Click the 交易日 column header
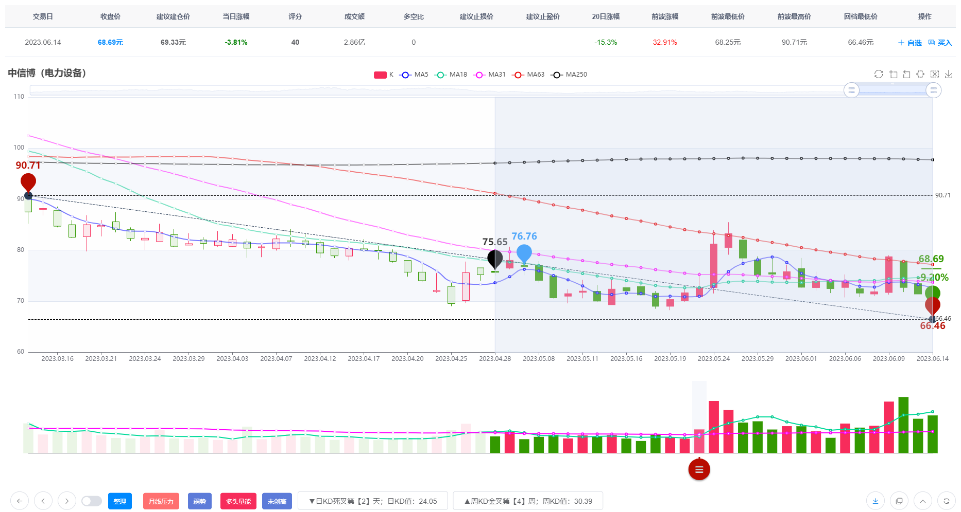 43,16
